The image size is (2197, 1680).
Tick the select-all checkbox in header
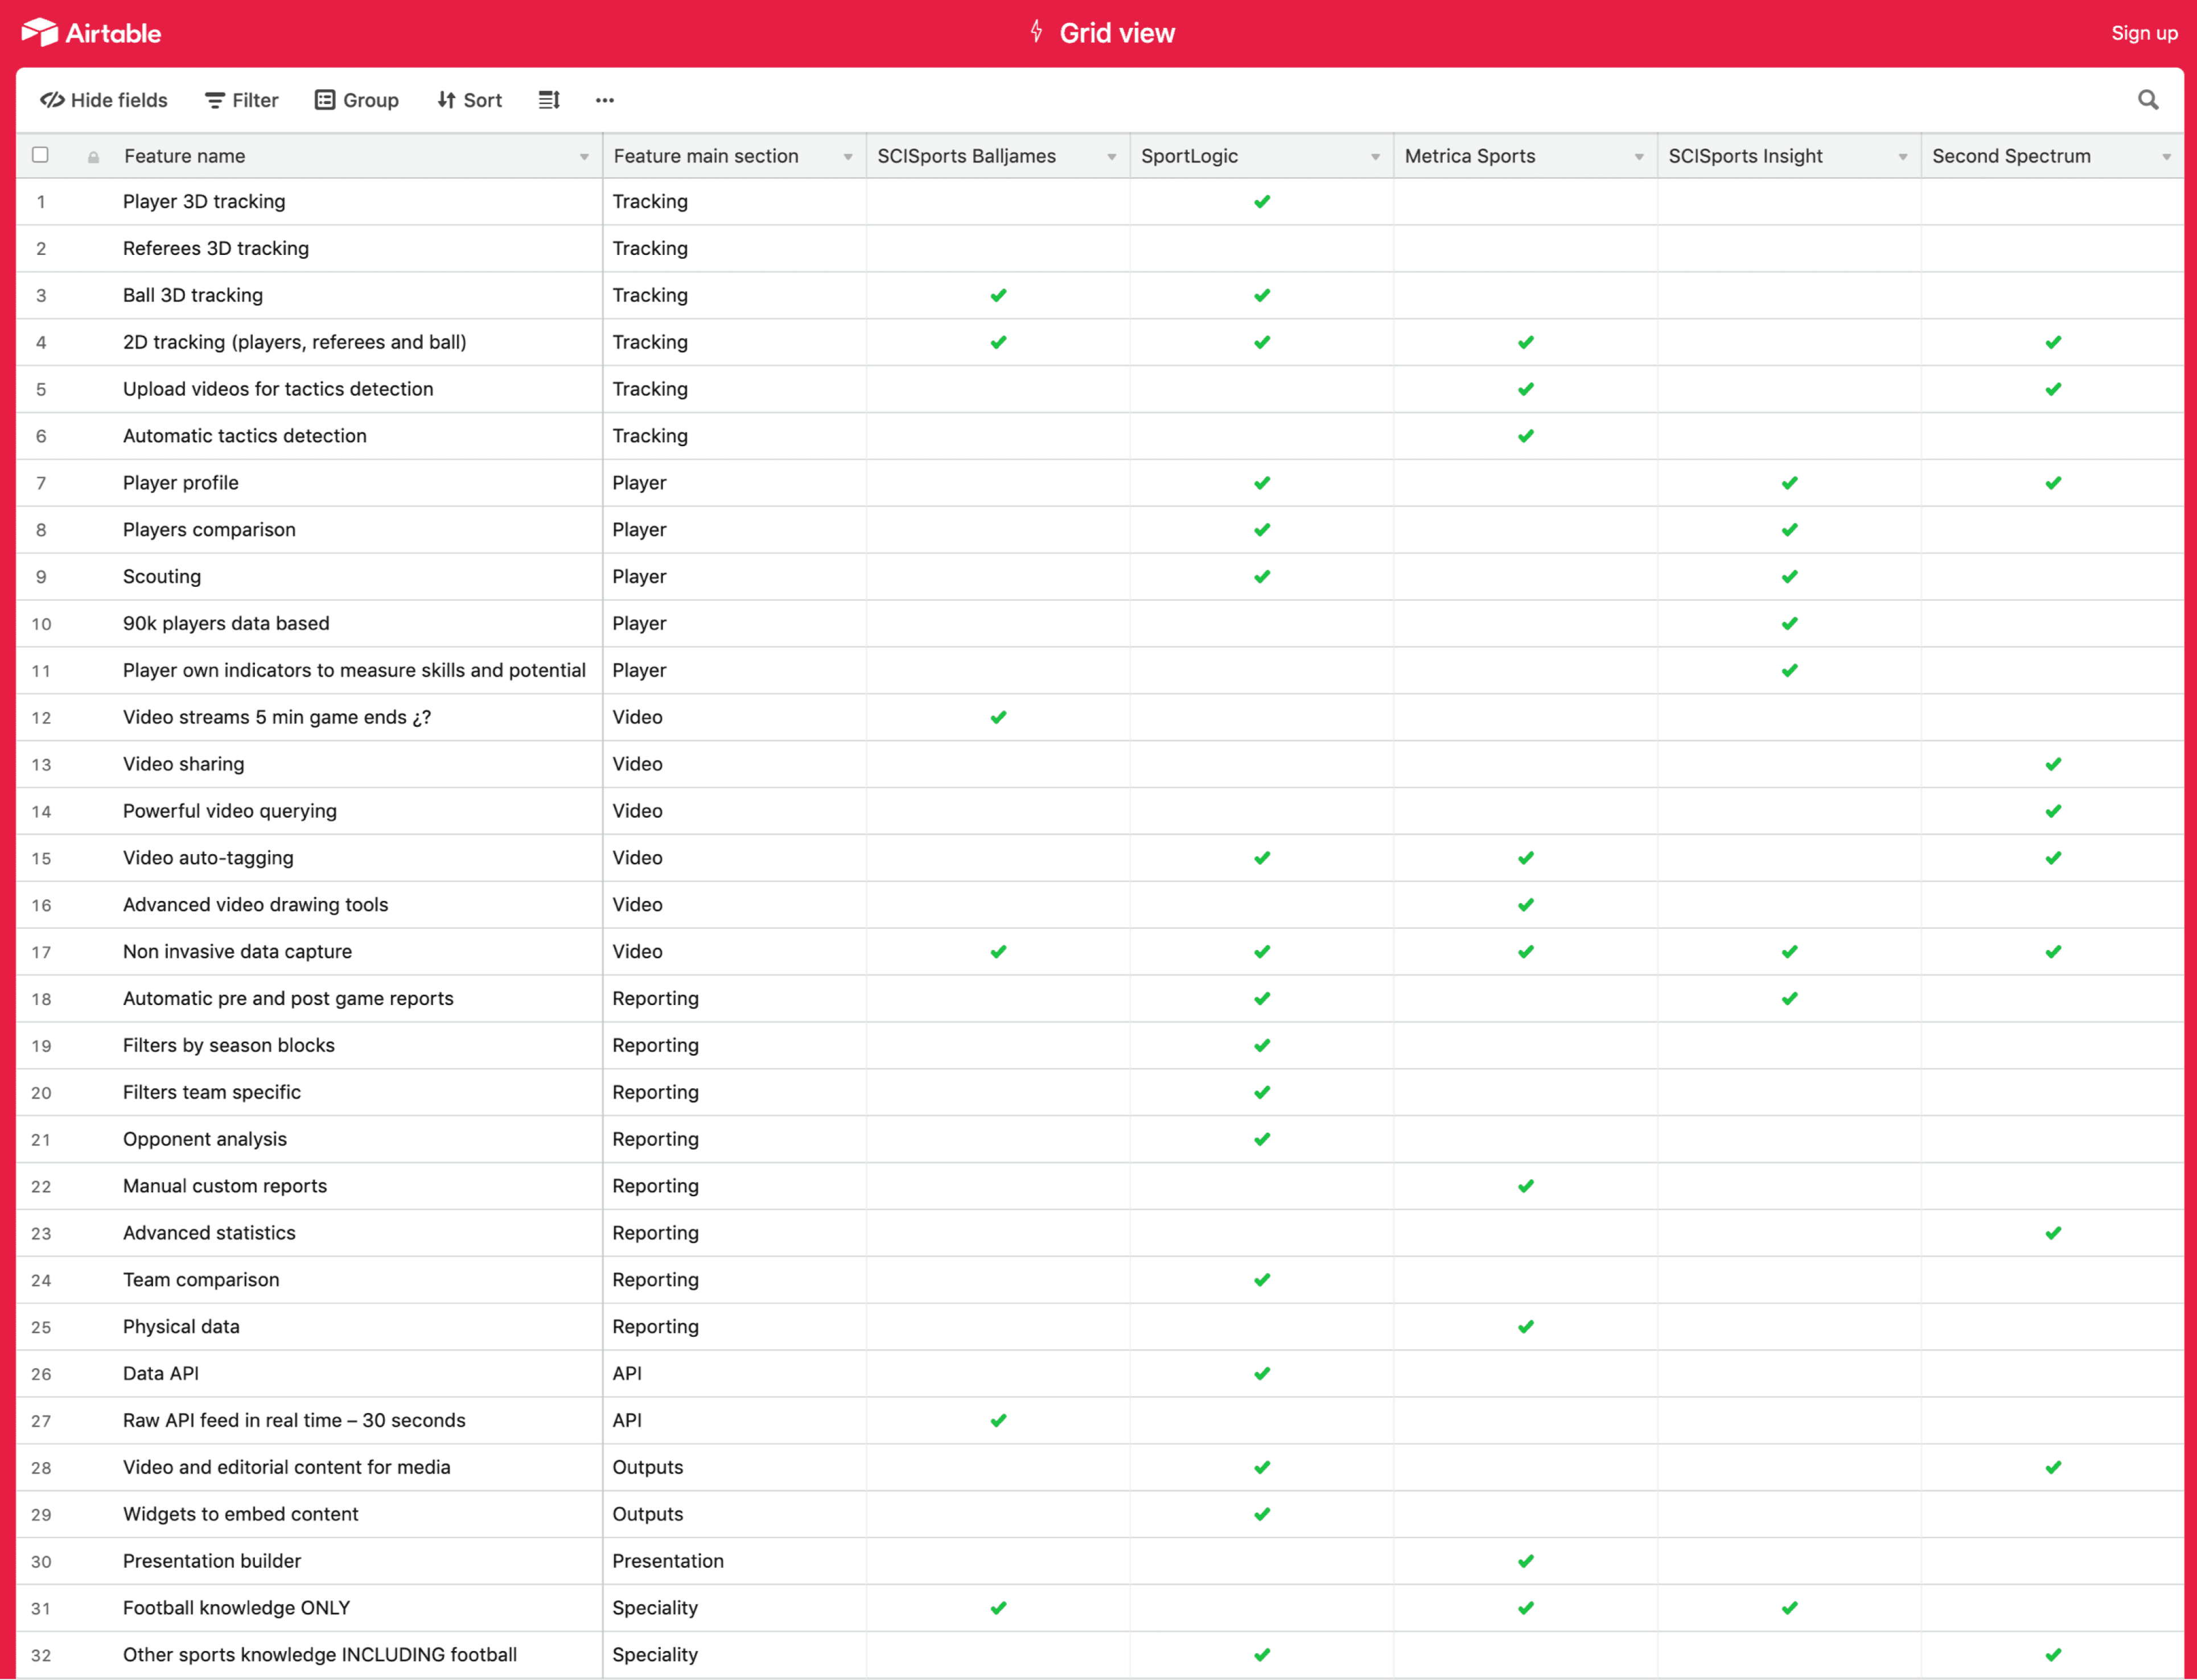[x=40, y=155]
